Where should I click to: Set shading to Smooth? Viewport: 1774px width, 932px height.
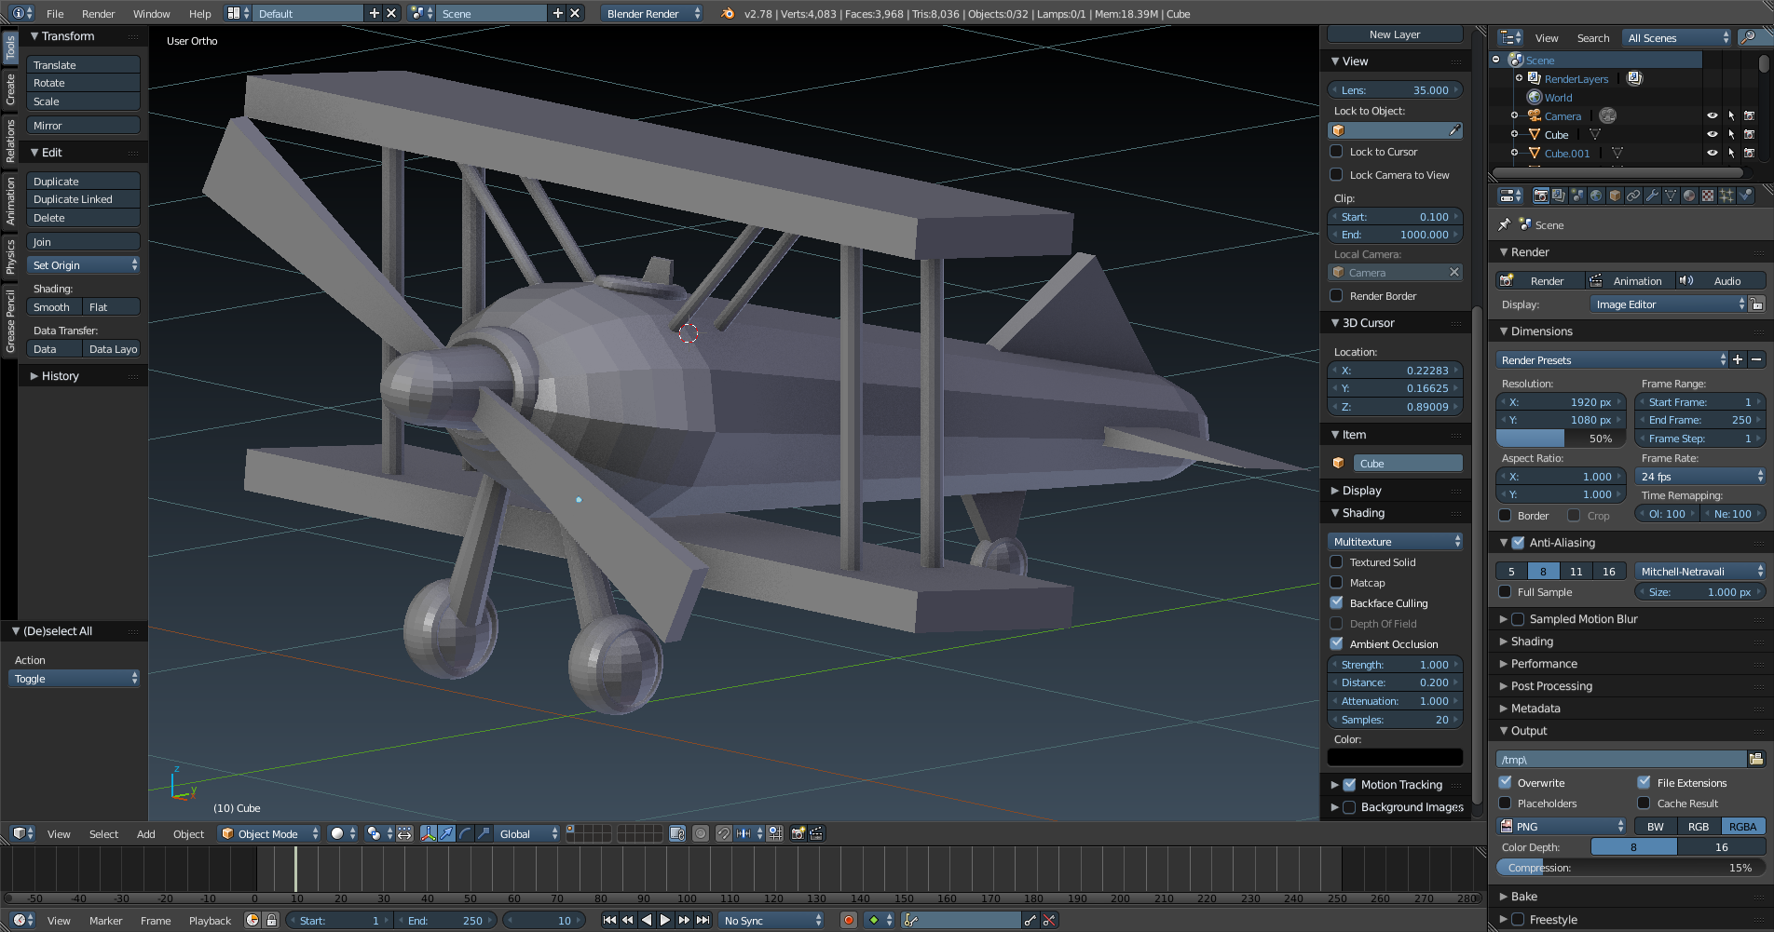pos(54,307)
